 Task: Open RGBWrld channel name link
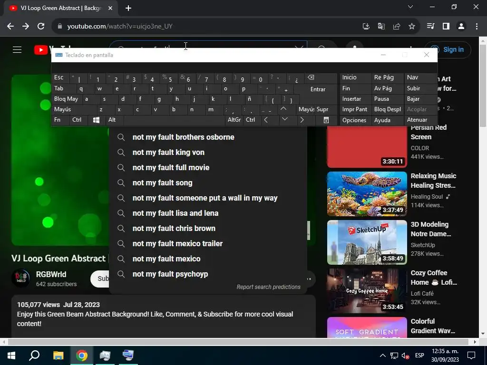[51, 274]
